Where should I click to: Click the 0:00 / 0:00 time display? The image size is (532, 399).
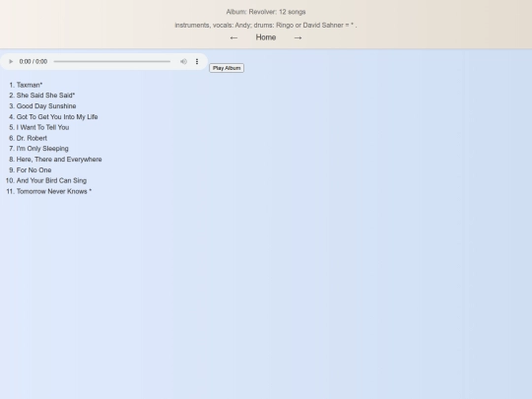pos(33,61)
